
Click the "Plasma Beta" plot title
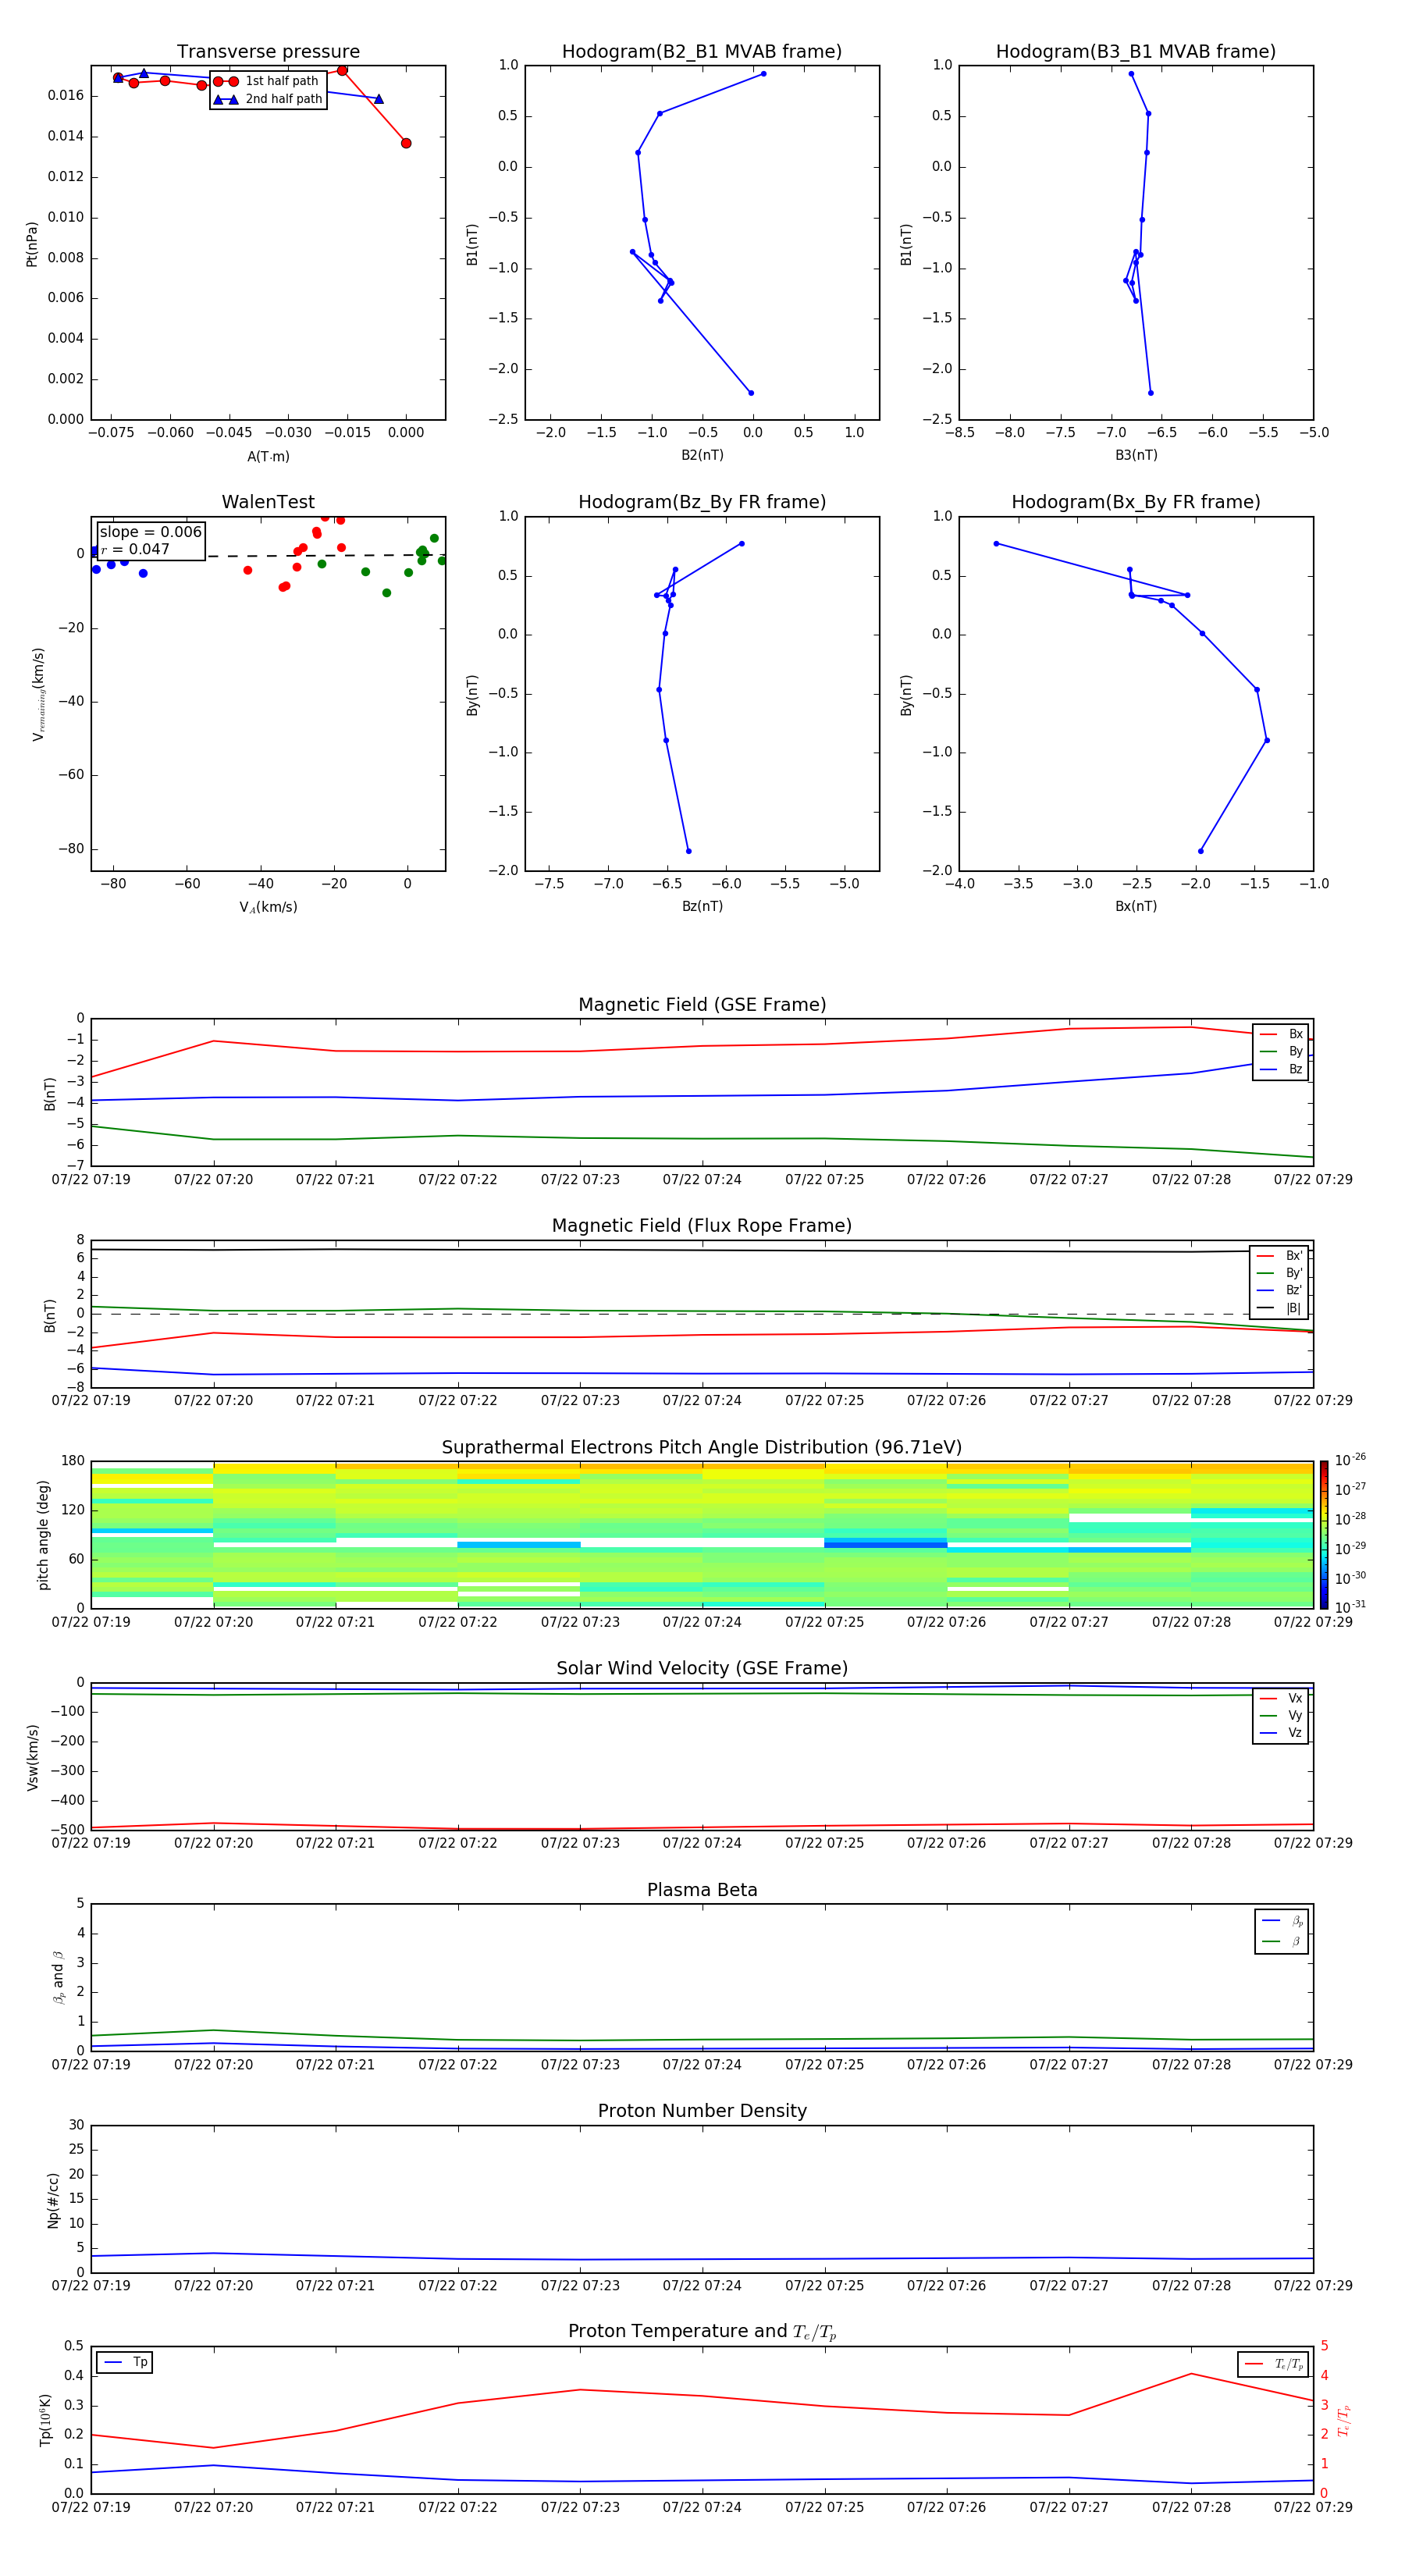click(x=702, y=1891)
